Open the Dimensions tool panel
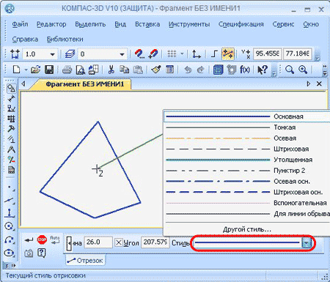Image resolution: width=330 pixels, height=282 pixels. [x=11, y=98]
